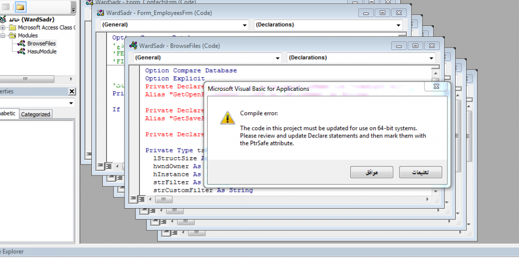
Task: Click the 'strCustomFilter As String' code line
Action: pyautogui.click(x=203, y=190)
